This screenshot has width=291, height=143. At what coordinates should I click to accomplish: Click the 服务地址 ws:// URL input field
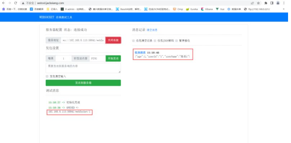click(83, 40)
